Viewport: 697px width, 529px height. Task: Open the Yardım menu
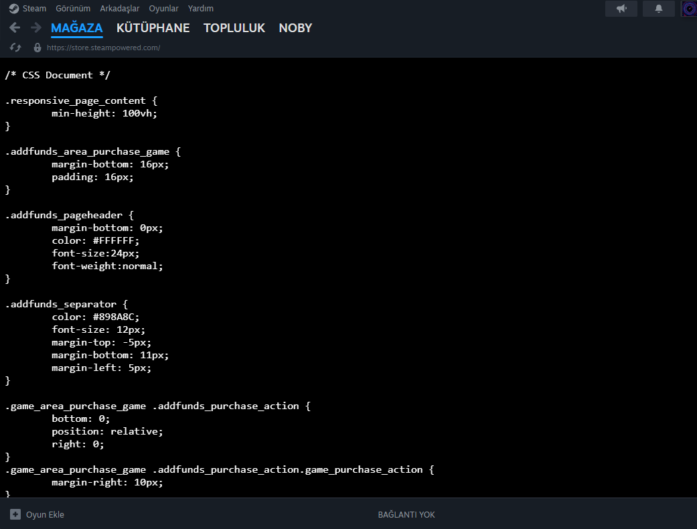[200, 9]
